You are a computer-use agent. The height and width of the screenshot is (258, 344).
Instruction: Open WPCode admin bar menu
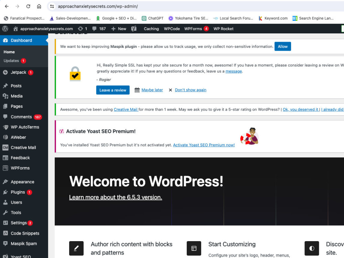click(172, 29)
